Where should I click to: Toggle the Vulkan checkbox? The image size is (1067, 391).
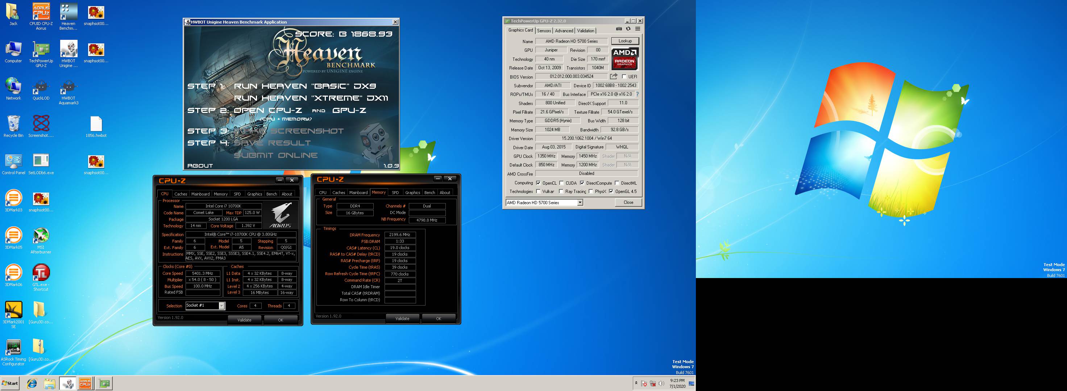pos(538,192)
